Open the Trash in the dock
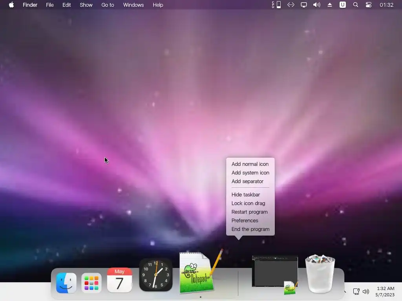The width and height of the screenshot is (402, 301). pyautogui.click(x=320, y=274)
